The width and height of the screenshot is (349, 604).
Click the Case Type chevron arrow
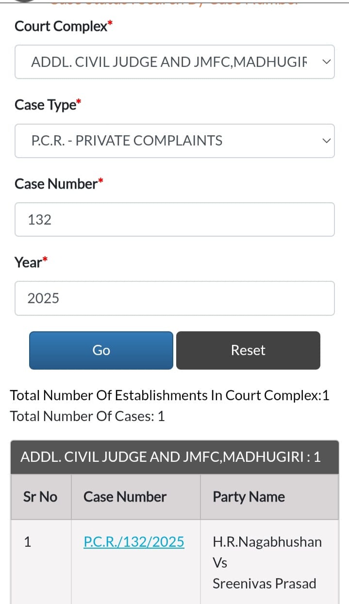(327, 141)
